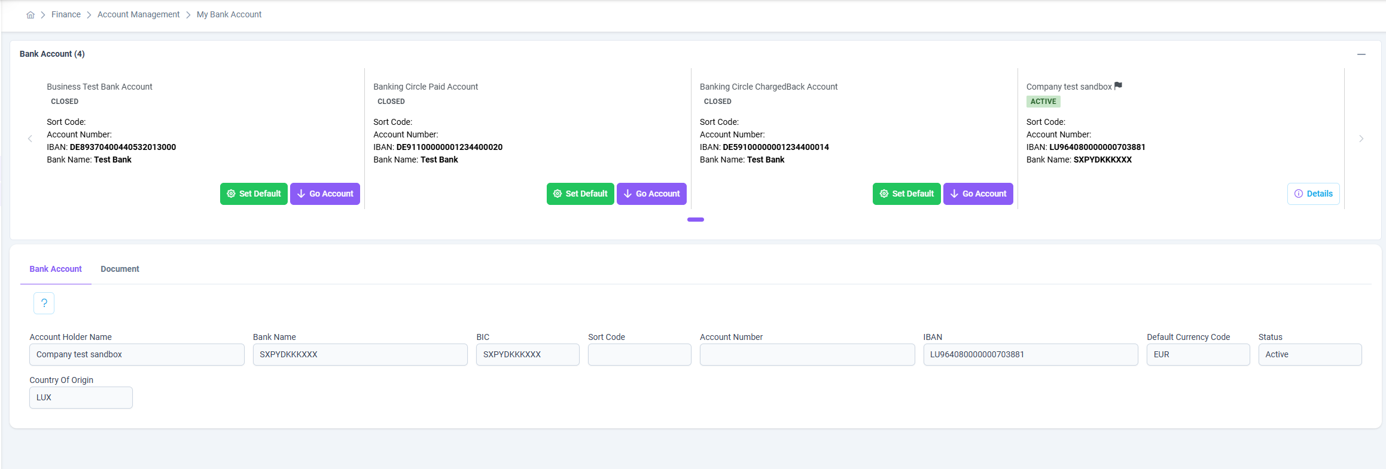This screenshot has height=469, width=1386.
Task: Click the Country Of Origin field
Action: 81,397
